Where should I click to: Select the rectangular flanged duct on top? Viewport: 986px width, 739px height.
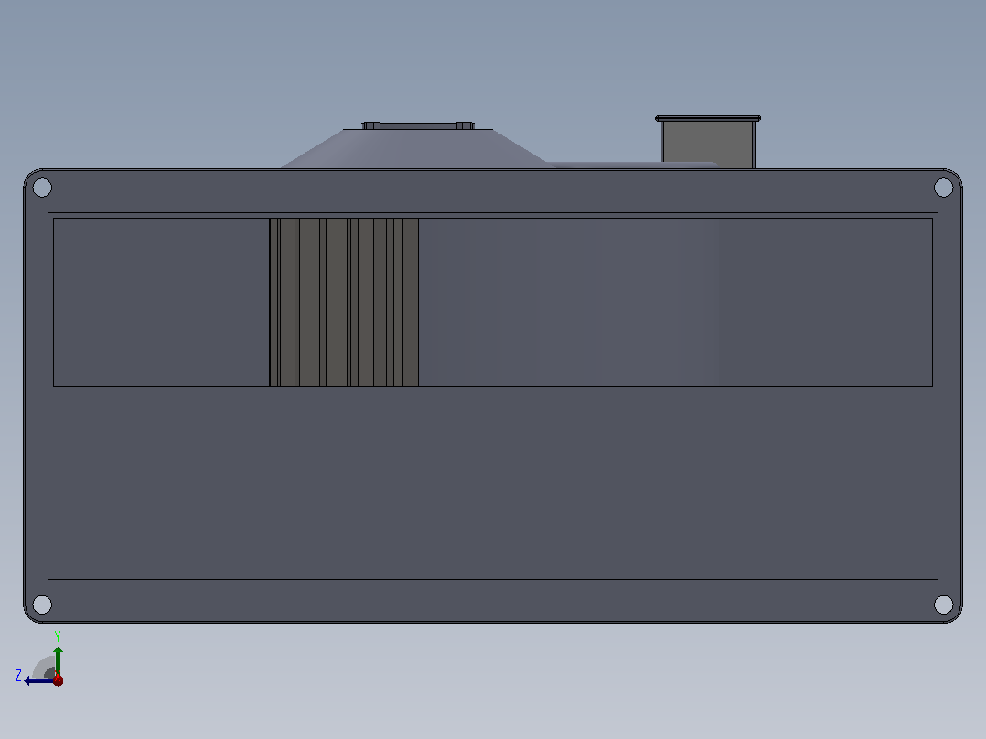(x=708, y=142)
